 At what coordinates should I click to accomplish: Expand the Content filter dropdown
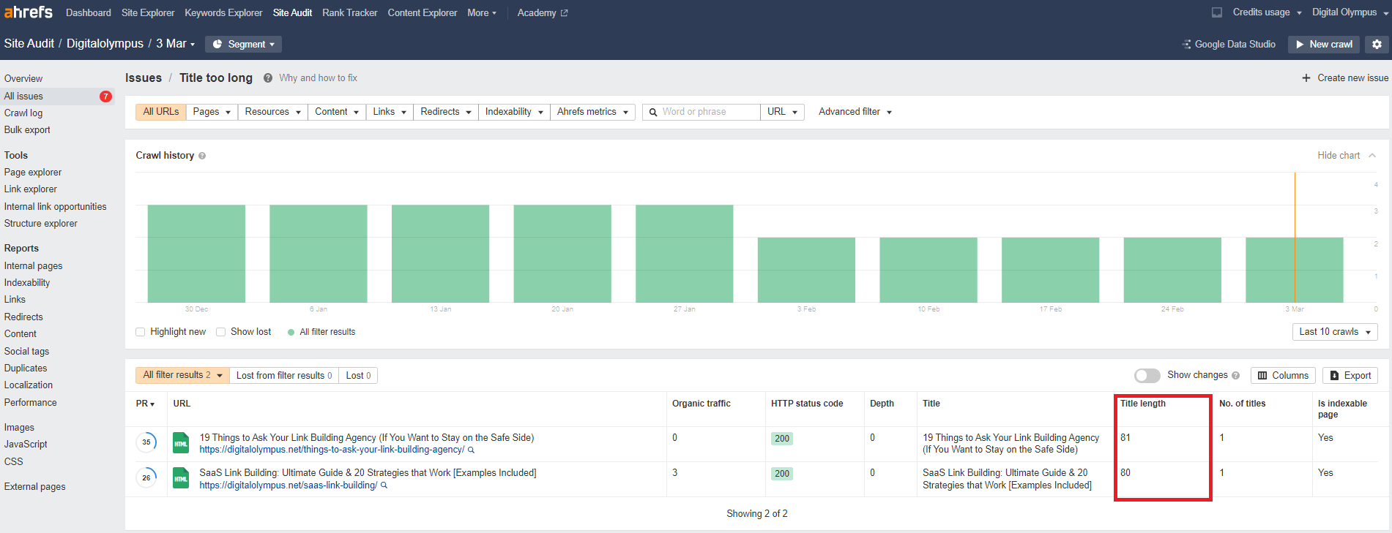337,112
